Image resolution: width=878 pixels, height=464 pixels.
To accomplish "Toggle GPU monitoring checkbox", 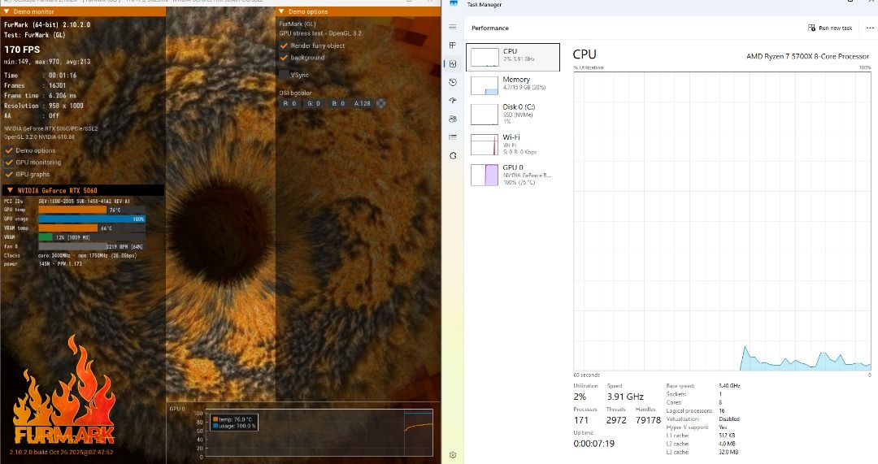I will (x=9, y=163).
